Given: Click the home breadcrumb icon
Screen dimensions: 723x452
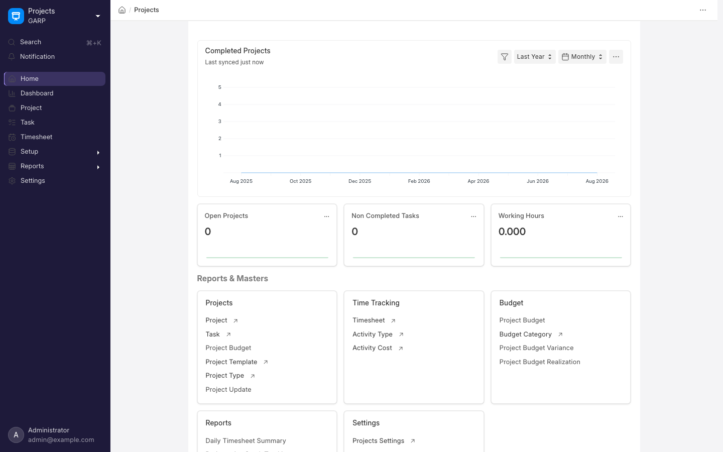Looking at the screenshot, I should pyautogui.click(x=122, y=10).
